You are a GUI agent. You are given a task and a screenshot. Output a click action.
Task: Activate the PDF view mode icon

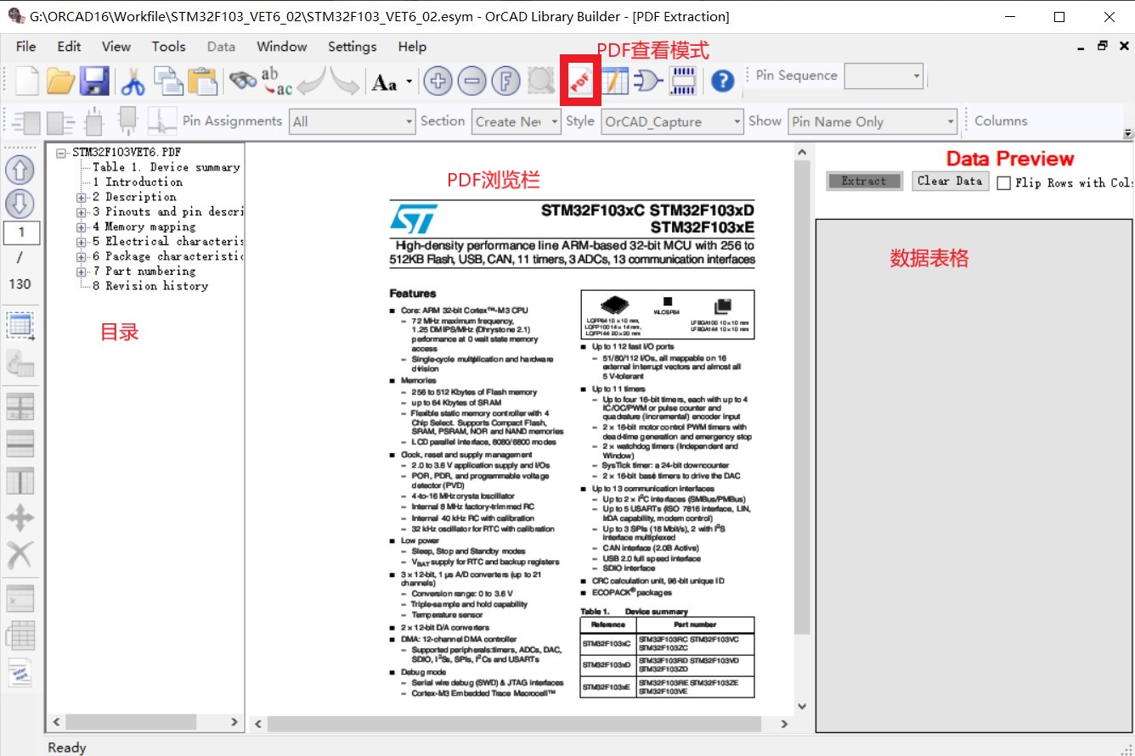579,81
